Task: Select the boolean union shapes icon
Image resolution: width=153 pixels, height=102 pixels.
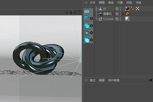Action: click(87, 26)
